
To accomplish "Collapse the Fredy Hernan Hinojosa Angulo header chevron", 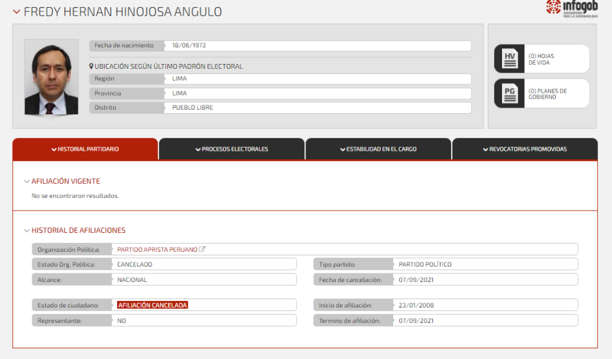I will [x=16, y=12].
